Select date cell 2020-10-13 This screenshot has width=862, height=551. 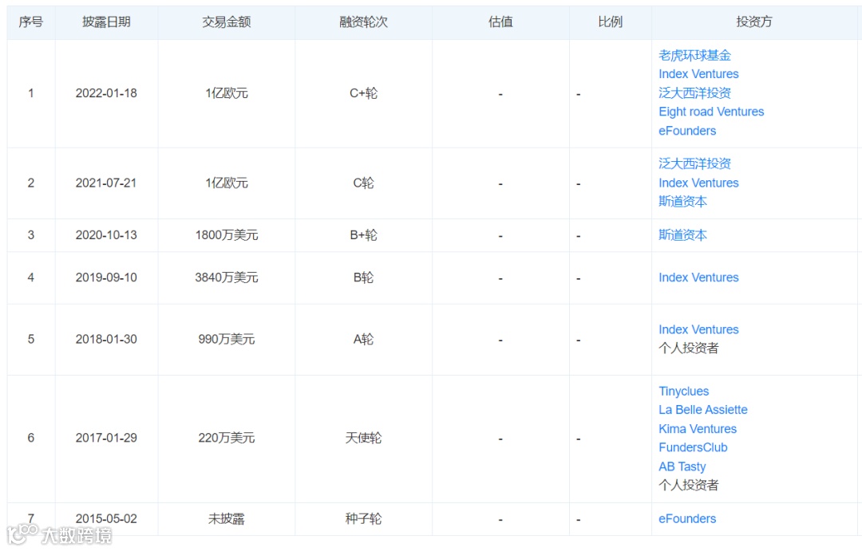click(106, 235)
